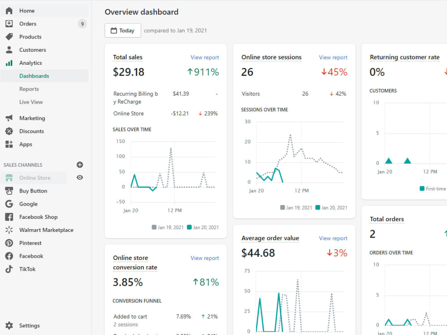The width and height of the screenshot is (447, 335).
Task: Click the Orders inbox icon
Action: click(9, 24)
